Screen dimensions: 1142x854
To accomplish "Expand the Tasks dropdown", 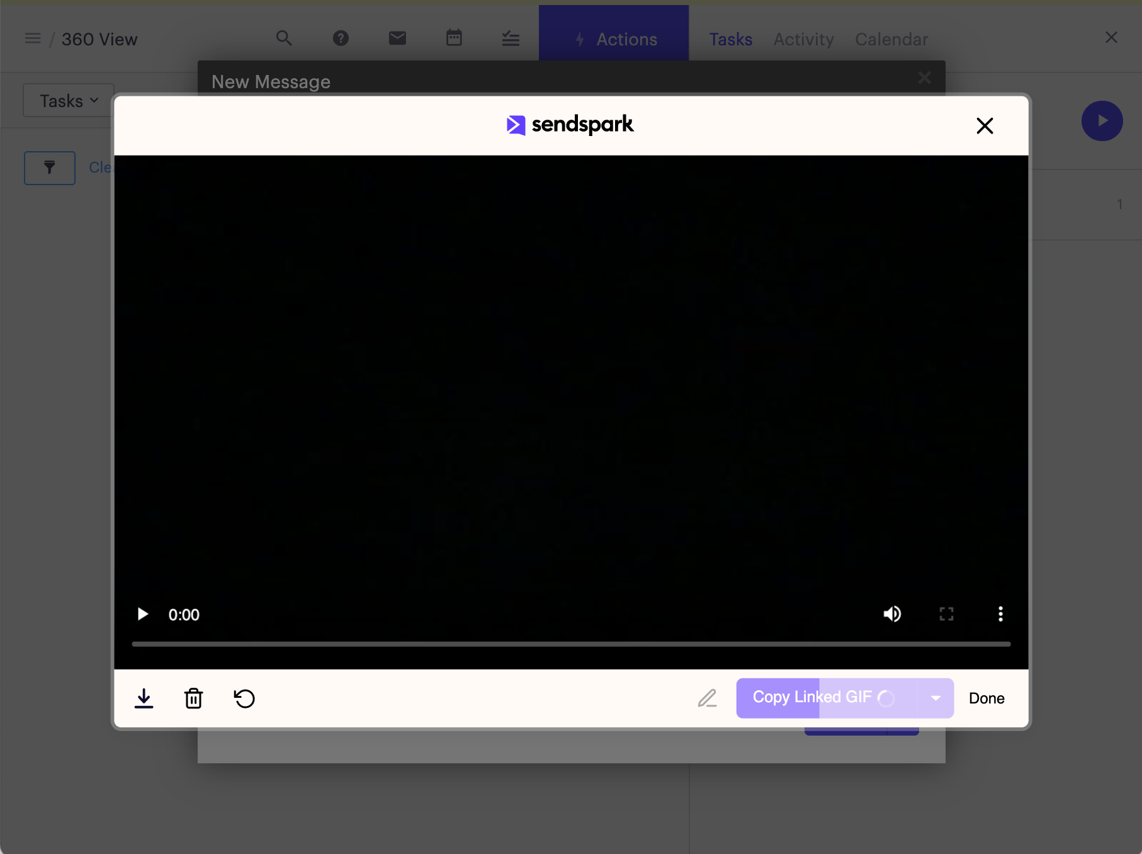I will tap(69, 101).
